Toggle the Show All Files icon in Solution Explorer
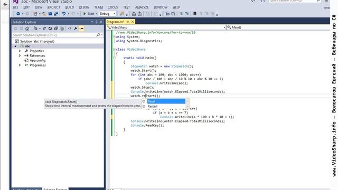 (x=62, y=28)
